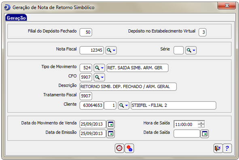Click the Cliente code field 63064653

[92, 105]
